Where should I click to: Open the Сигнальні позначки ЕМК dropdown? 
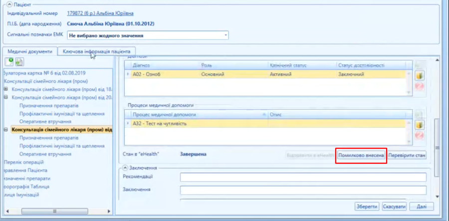225,35
